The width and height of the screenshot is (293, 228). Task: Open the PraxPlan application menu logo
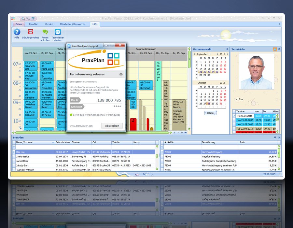coord(13,19)
